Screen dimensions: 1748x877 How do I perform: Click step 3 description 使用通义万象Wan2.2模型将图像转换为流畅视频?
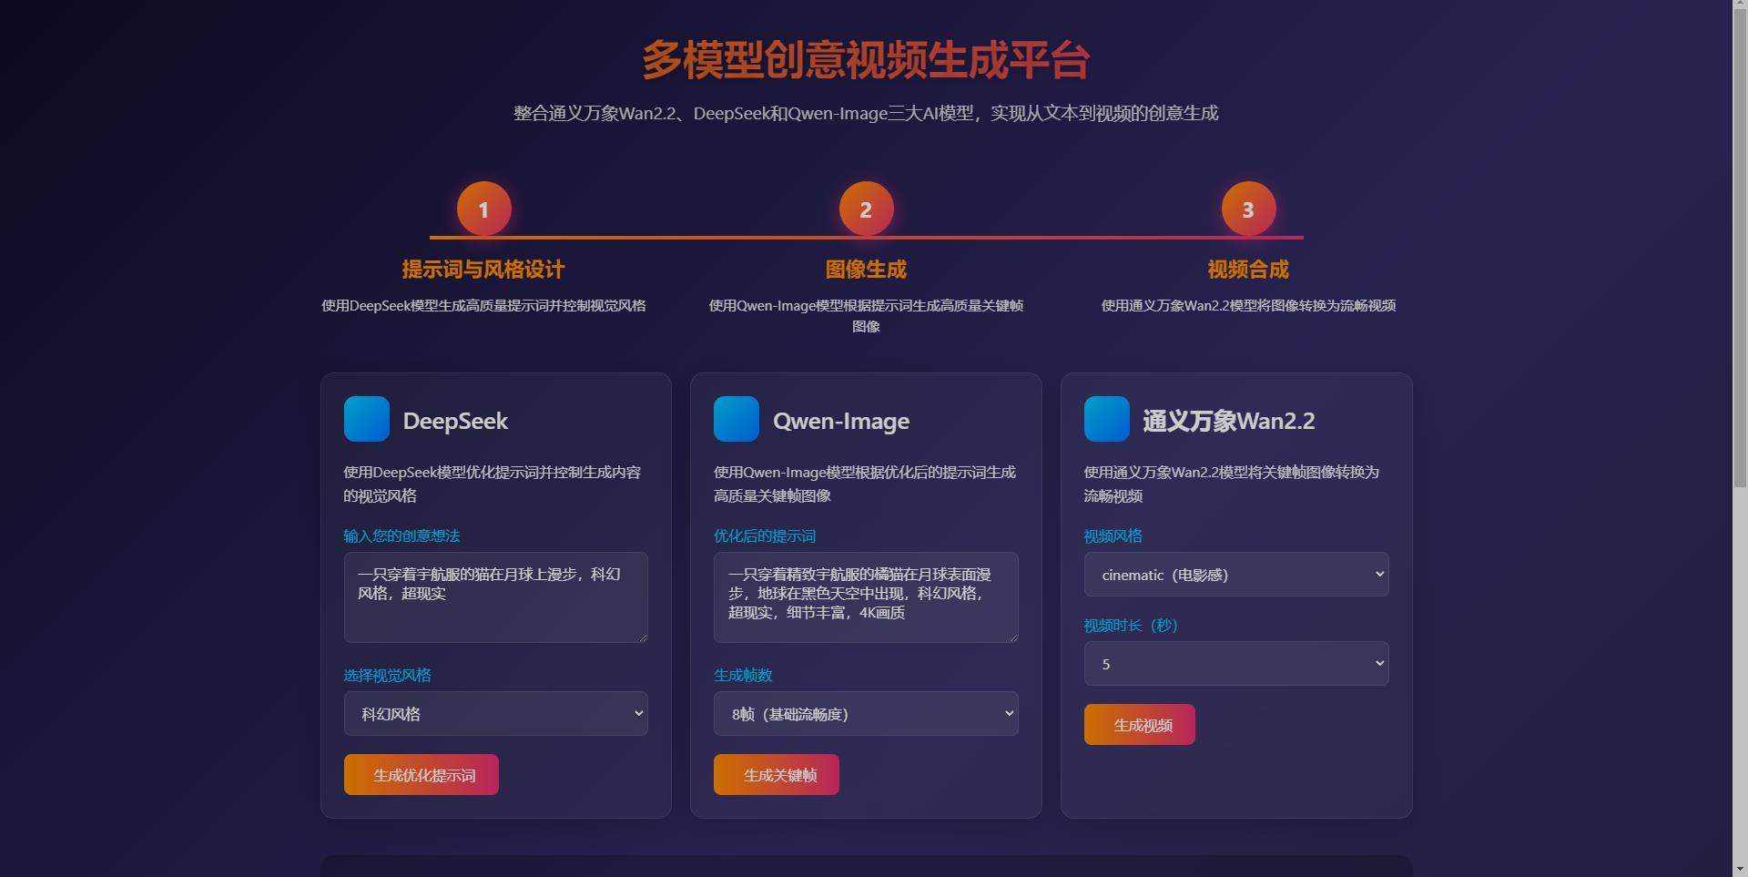[1248, 306]
